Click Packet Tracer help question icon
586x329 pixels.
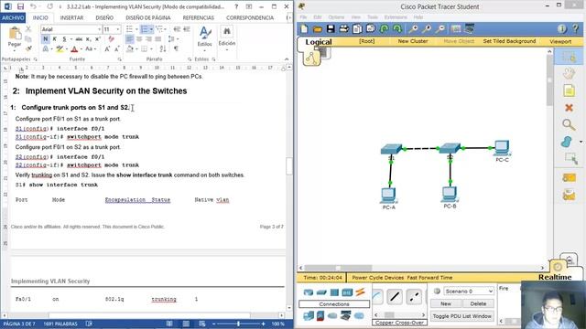pyautogui.click(x=576, y=29)
